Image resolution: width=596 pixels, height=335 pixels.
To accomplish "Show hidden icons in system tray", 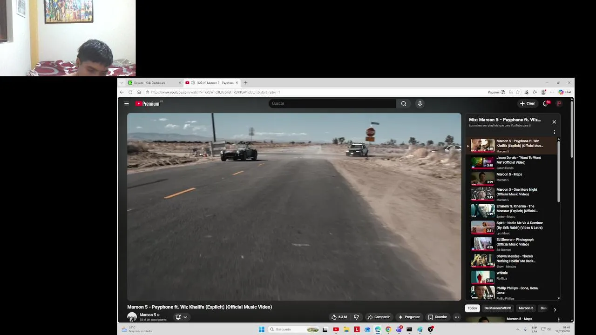I will pos(518,329).
